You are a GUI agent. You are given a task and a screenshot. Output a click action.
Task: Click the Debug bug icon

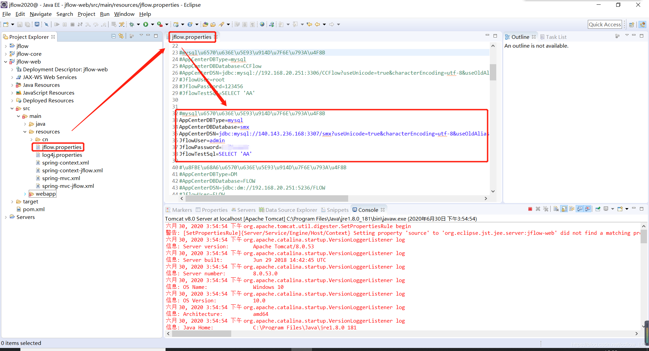point(132,24)
